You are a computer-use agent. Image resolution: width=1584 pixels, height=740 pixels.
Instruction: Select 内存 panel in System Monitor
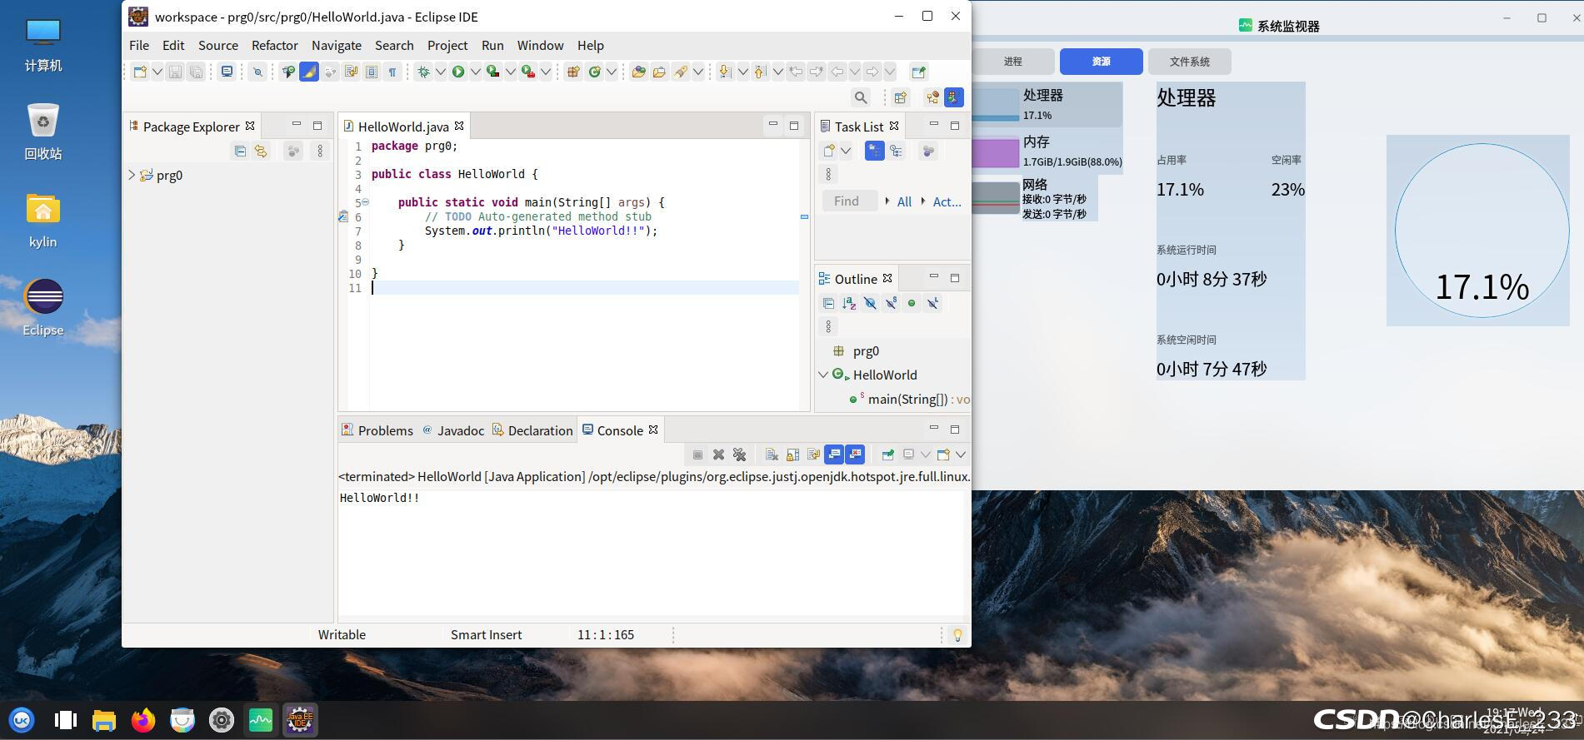(1047, 151)
